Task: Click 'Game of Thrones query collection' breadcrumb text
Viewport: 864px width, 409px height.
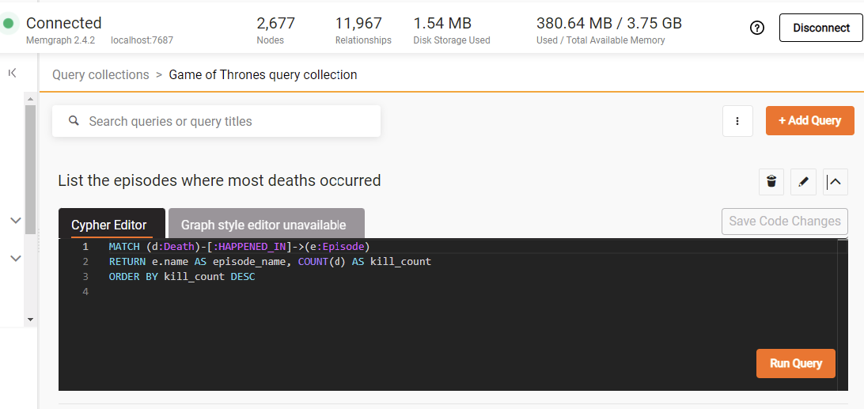Action: pyautogui.click(x=263, y=75)
